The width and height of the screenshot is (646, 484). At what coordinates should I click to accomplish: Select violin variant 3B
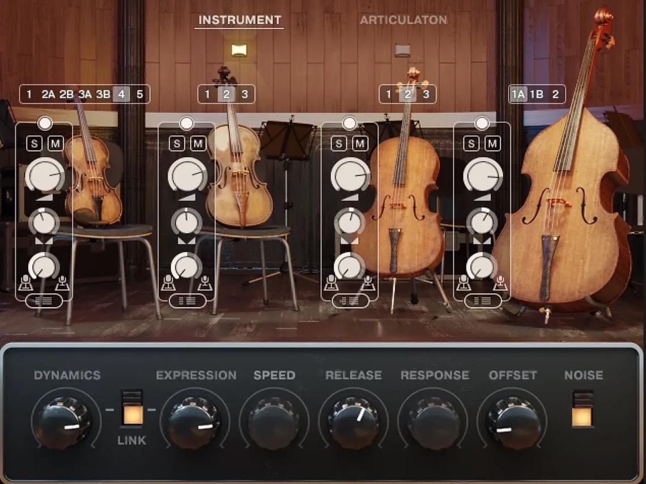[x=103, y=94]
